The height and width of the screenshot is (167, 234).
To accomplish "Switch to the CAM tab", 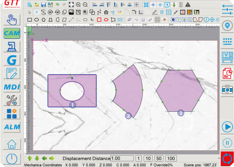I will [12, 33].
